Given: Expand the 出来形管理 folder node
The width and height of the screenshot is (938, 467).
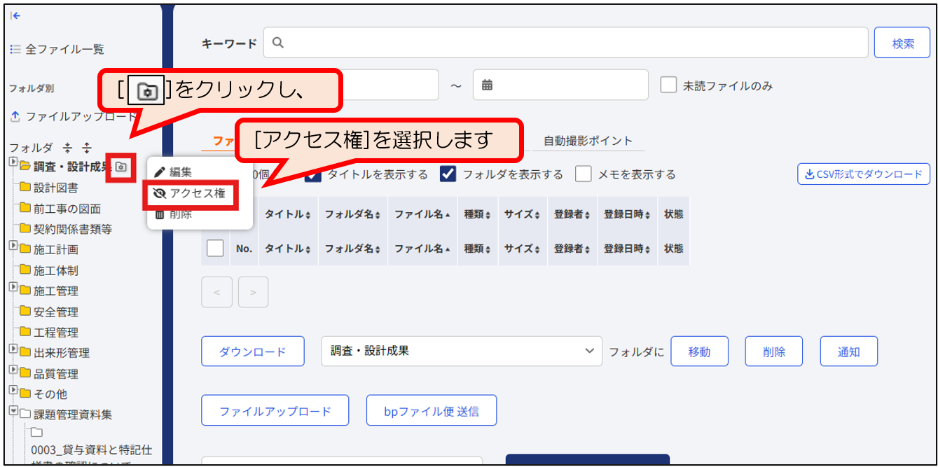Looking at the screenshot, I should tap(13, 349).
